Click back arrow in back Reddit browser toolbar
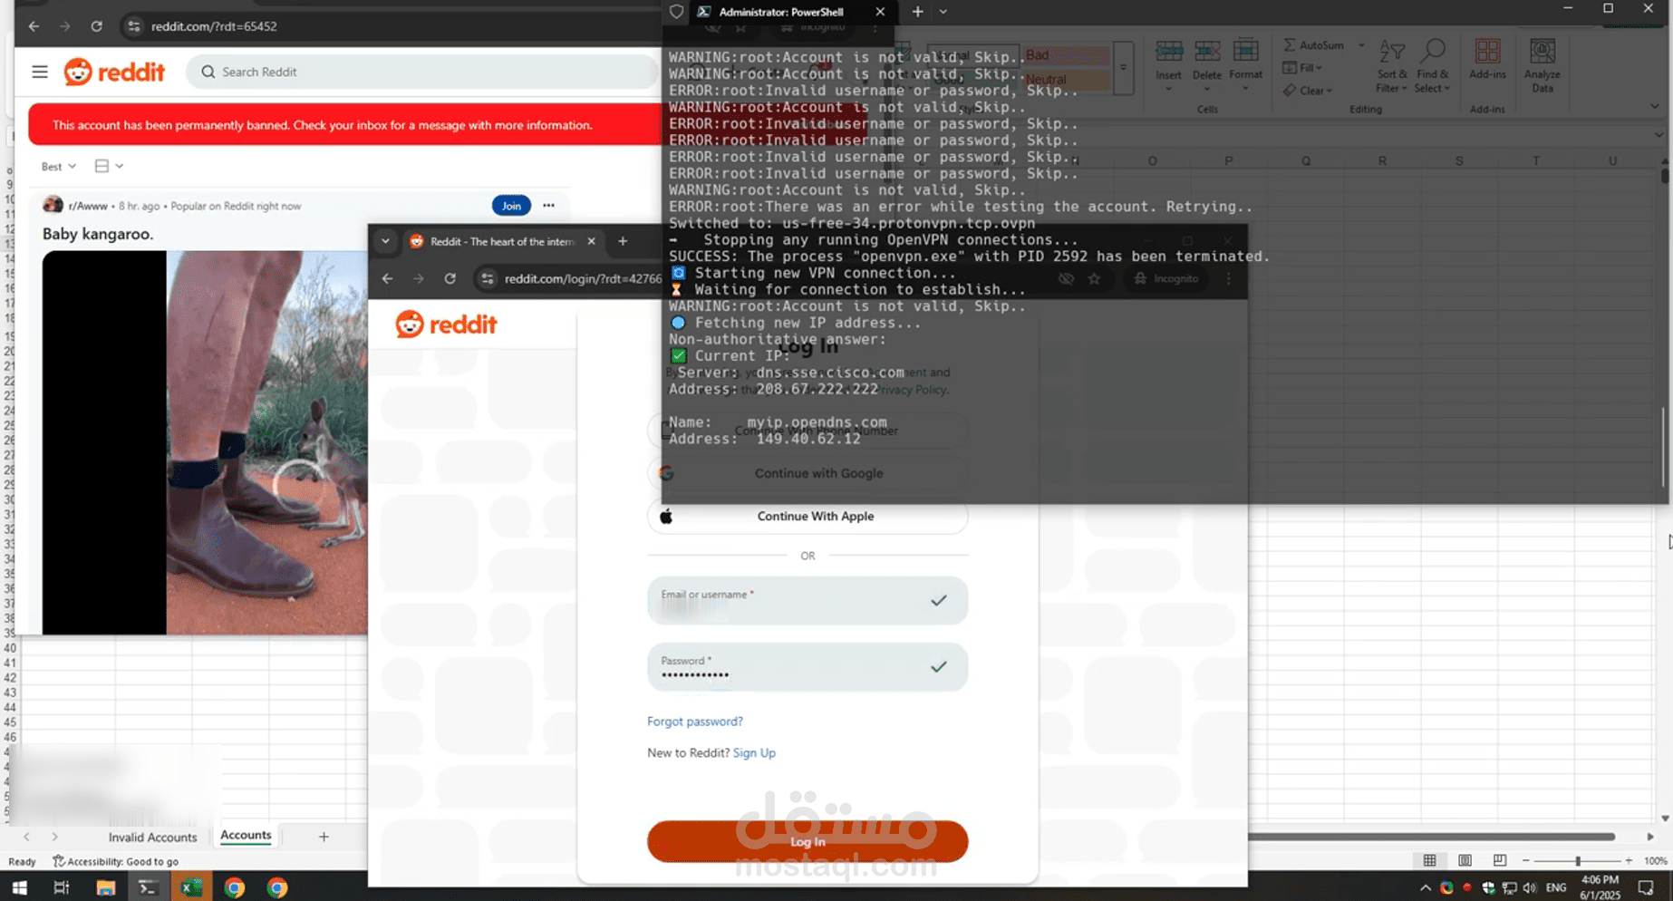Image resolution: width=1673 pixels, height=901 pixels. pyautogui.click(x=34, y=26)
